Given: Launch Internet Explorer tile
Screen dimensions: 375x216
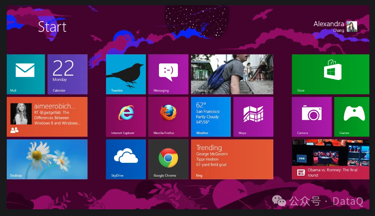Looking at the screenshot, I should point(126,117).
